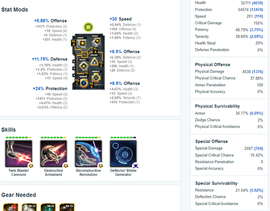This screenshot has height=211, width=270.
Task: Click the first red gear needed item
Action: pyautogui.click(x=11, y=207)
